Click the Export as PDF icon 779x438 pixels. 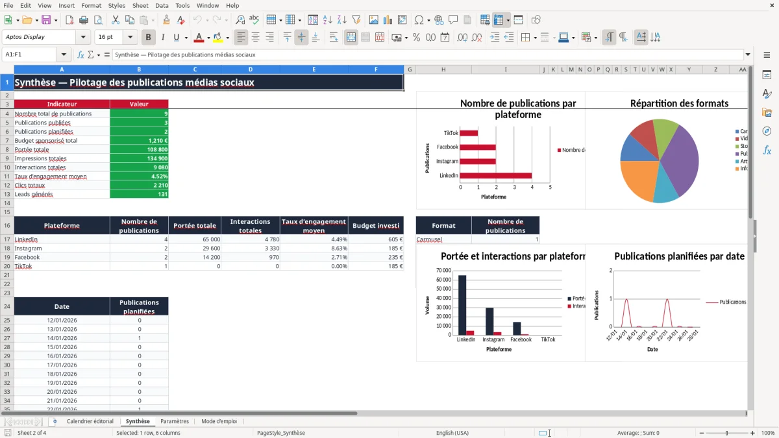pyautogui.click(x=69, y=20)
